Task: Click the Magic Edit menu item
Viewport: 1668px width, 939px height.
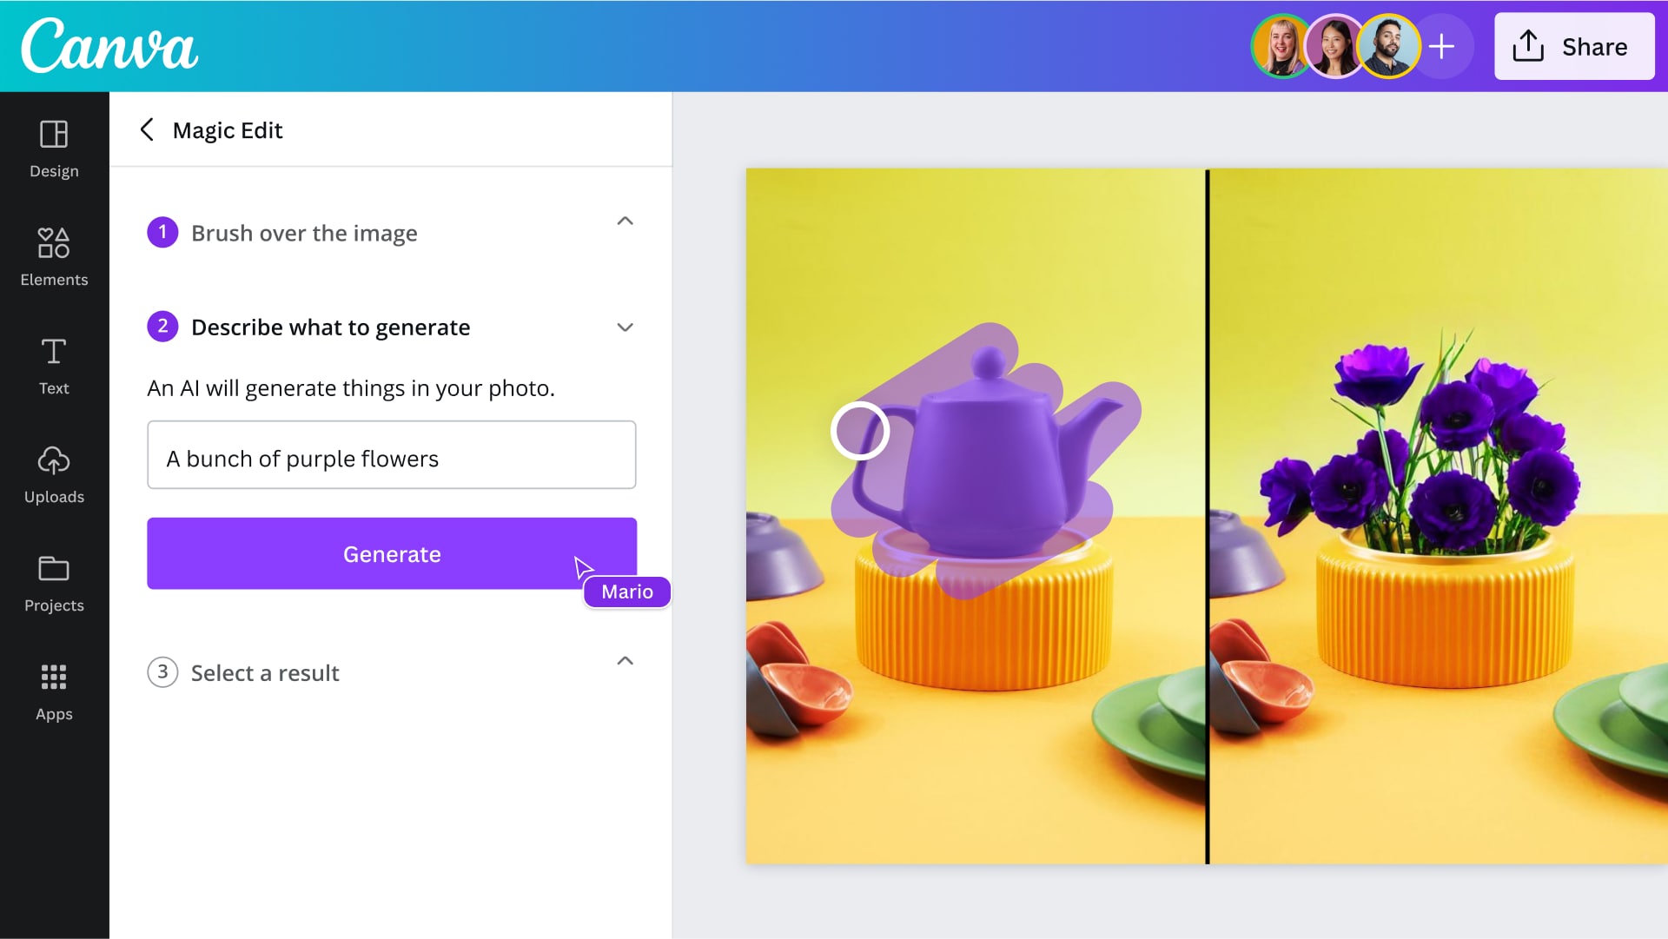Action: pyautogui.click(x=228, y=129)
